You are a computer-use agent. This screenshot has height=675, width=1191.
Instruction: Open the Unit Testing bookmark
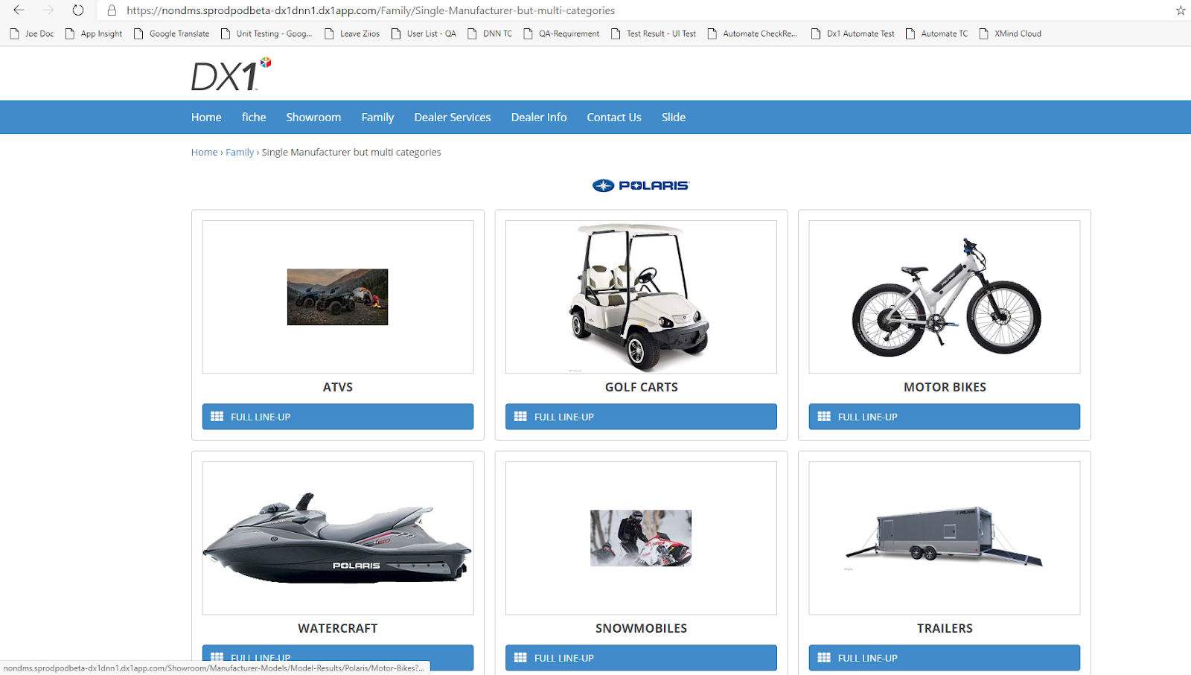[266, 33]
